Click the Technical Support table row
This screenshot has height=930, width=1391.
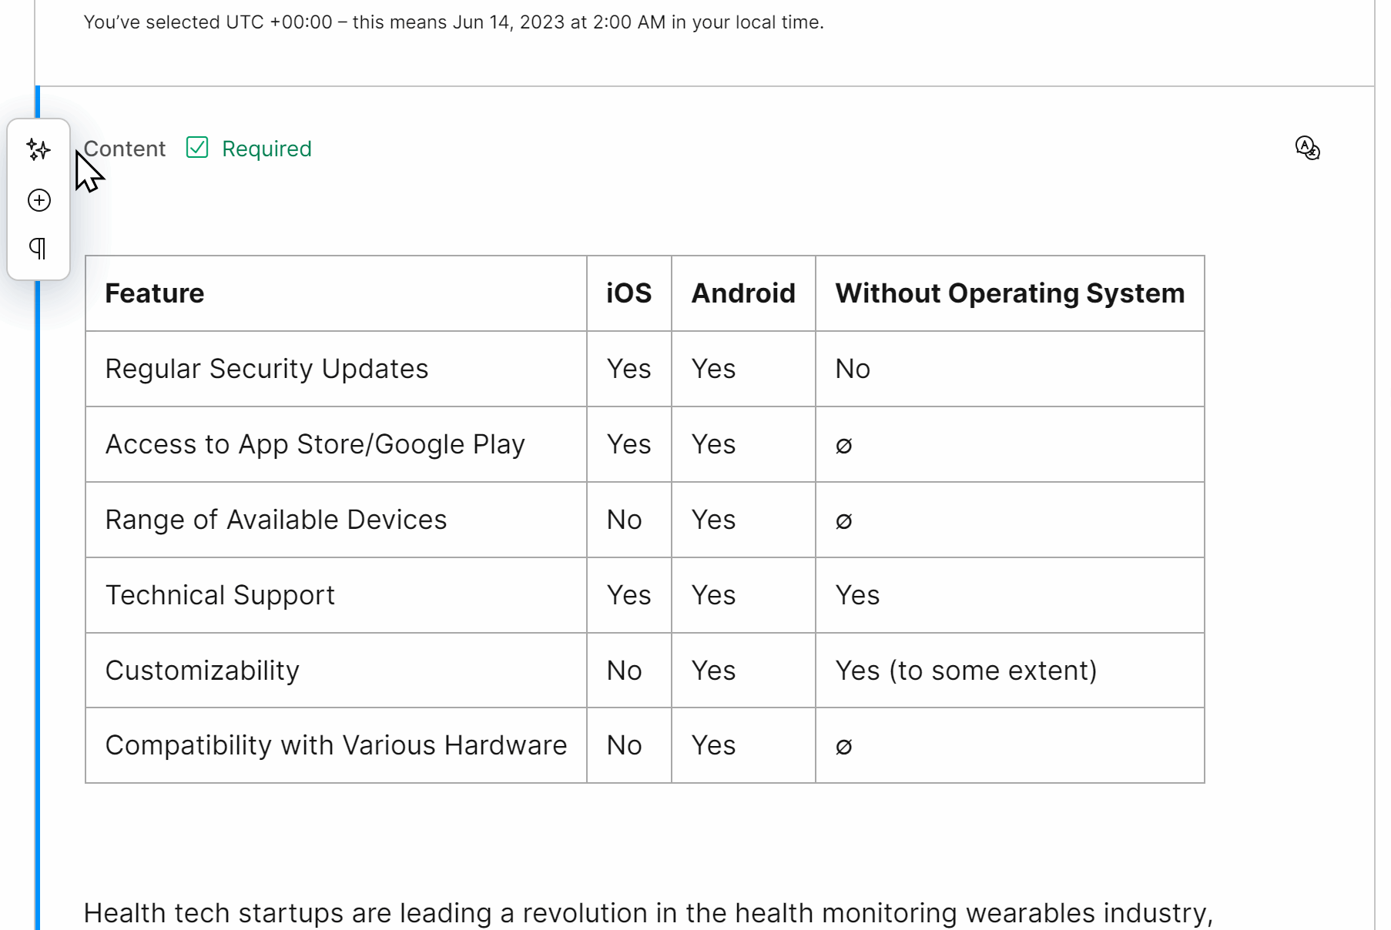pos(220,594)
